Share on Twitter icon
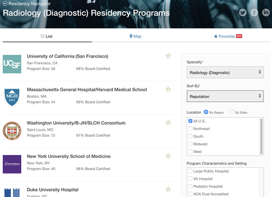This screenshot has height=197, width=272. 243,13
